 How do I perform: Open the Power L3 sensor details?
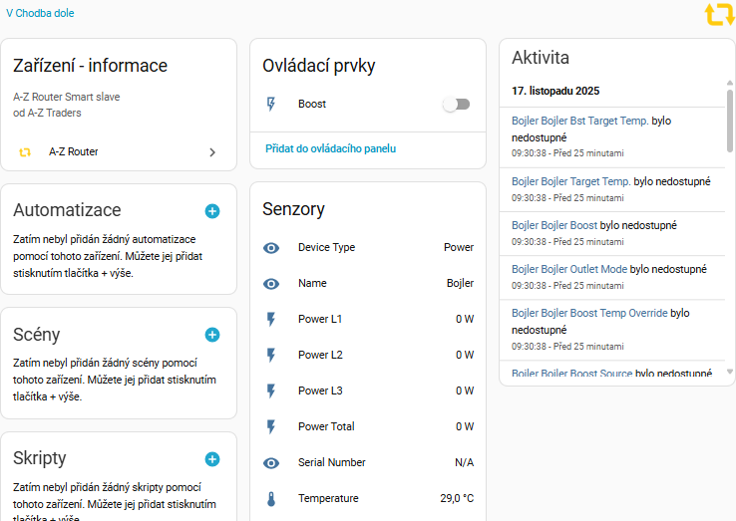tap(367, 391)
